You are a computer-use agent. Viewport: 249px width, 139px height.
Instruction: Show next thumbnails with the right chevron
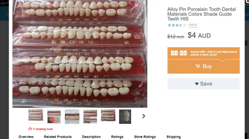coord(144,116)
